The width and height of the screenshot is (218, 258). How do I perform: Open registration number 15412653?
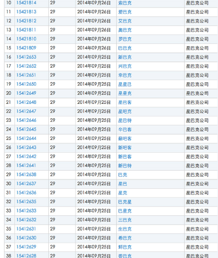click(26, 57)
